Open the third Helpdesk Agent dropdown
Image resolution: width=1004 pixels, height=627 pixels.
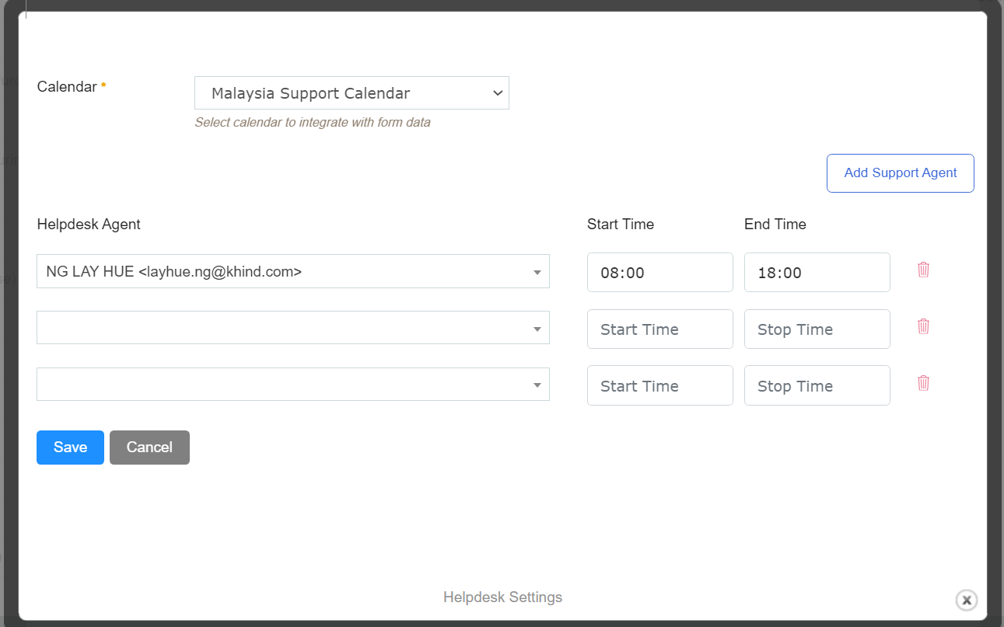pos(292,385)
